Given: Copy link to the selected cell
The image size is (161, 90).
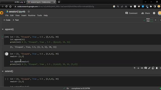Looking at the screenshot, I should pos(142,68).
